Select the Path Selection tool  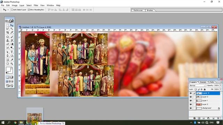tap(8, 52)
